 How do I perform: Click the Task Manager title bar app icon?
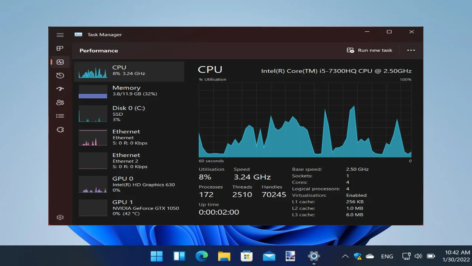point(78,34)
